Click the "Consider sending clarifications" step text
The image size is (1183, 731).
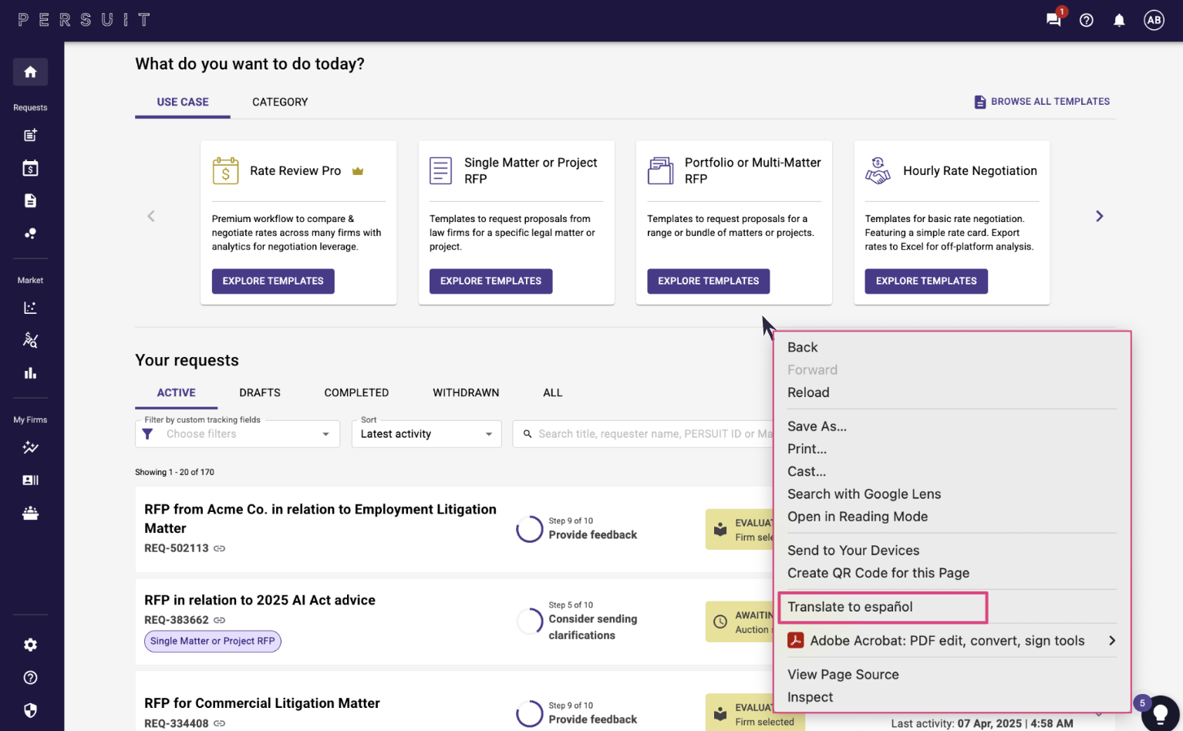593,627
